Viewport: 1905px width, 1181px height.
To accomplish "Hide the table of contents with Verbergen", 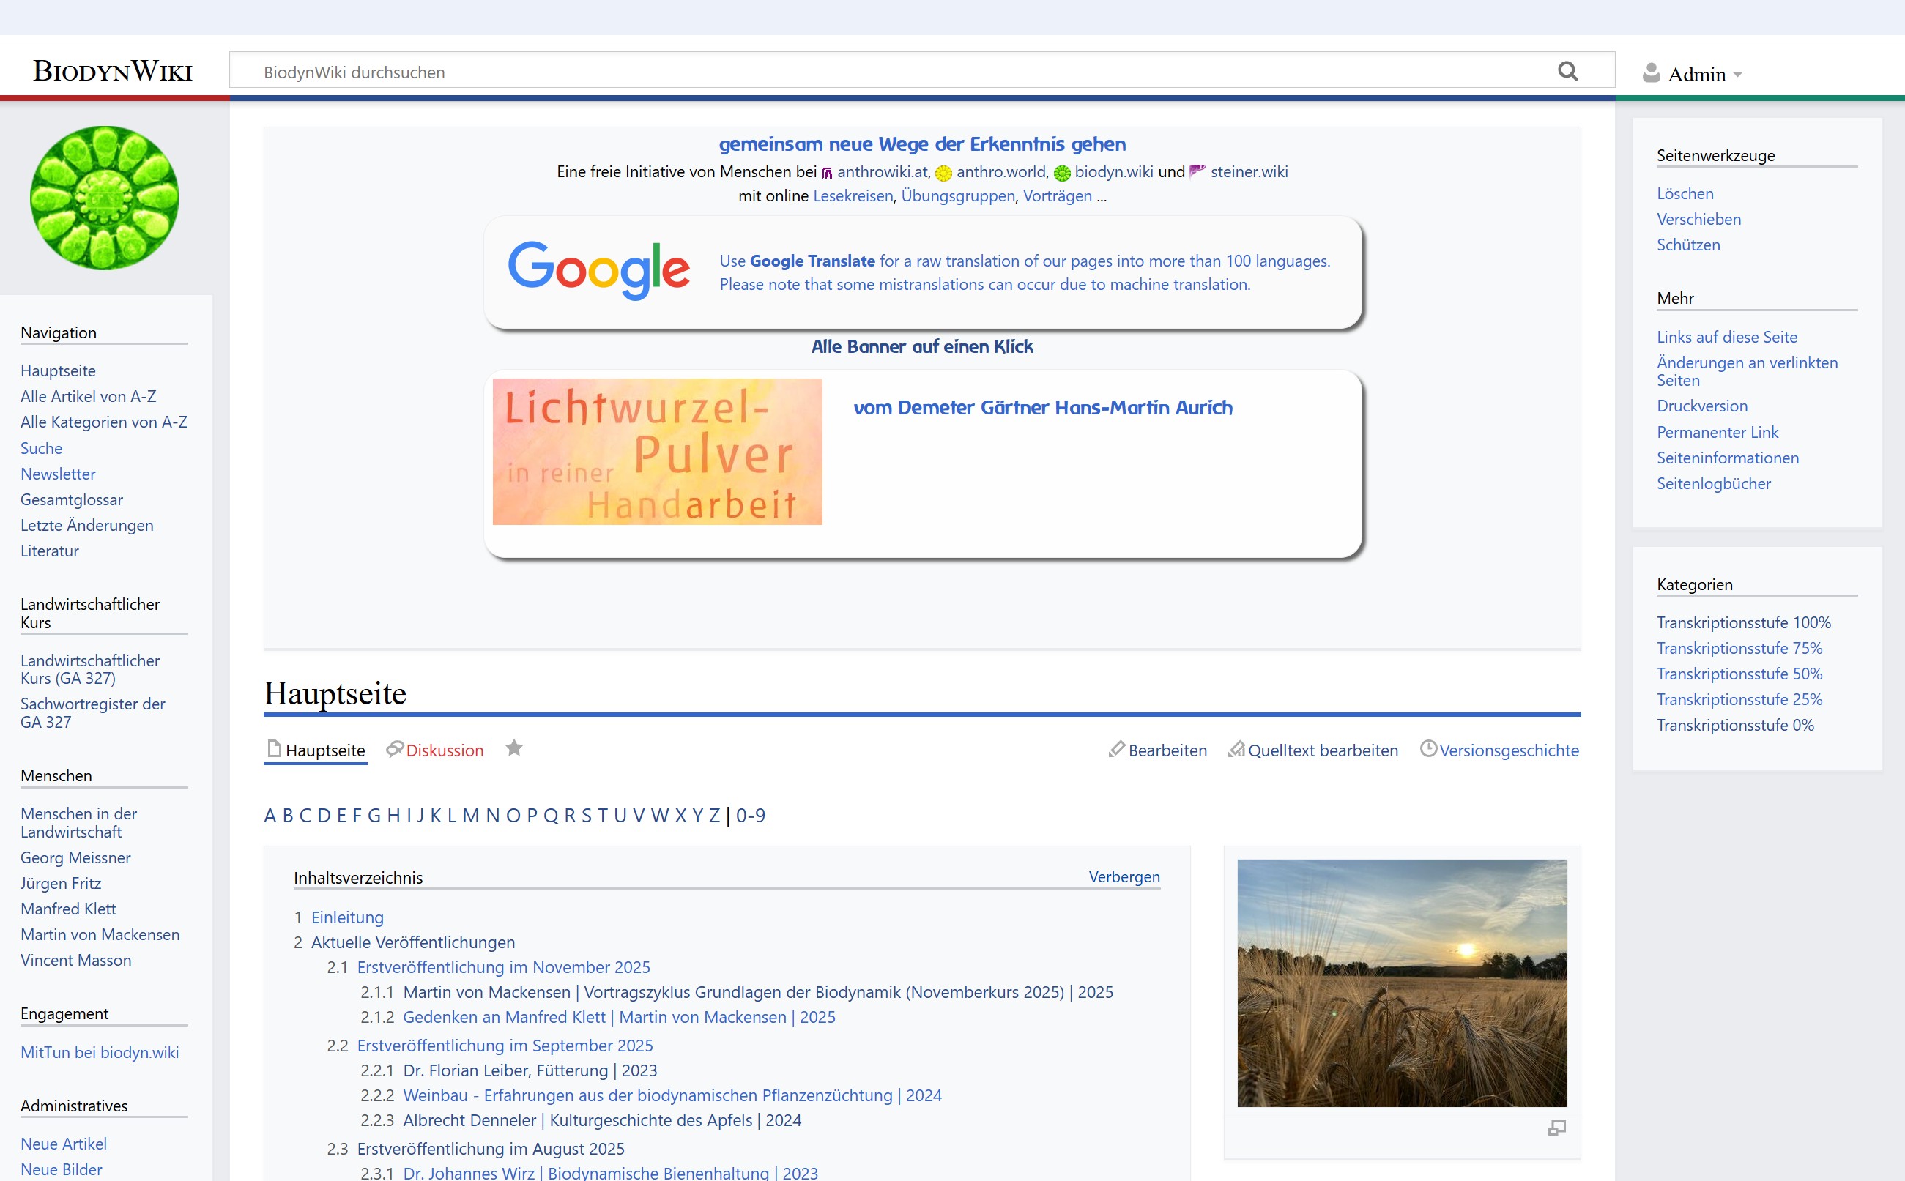I will pyautogui.click(x=1124, y=876).
